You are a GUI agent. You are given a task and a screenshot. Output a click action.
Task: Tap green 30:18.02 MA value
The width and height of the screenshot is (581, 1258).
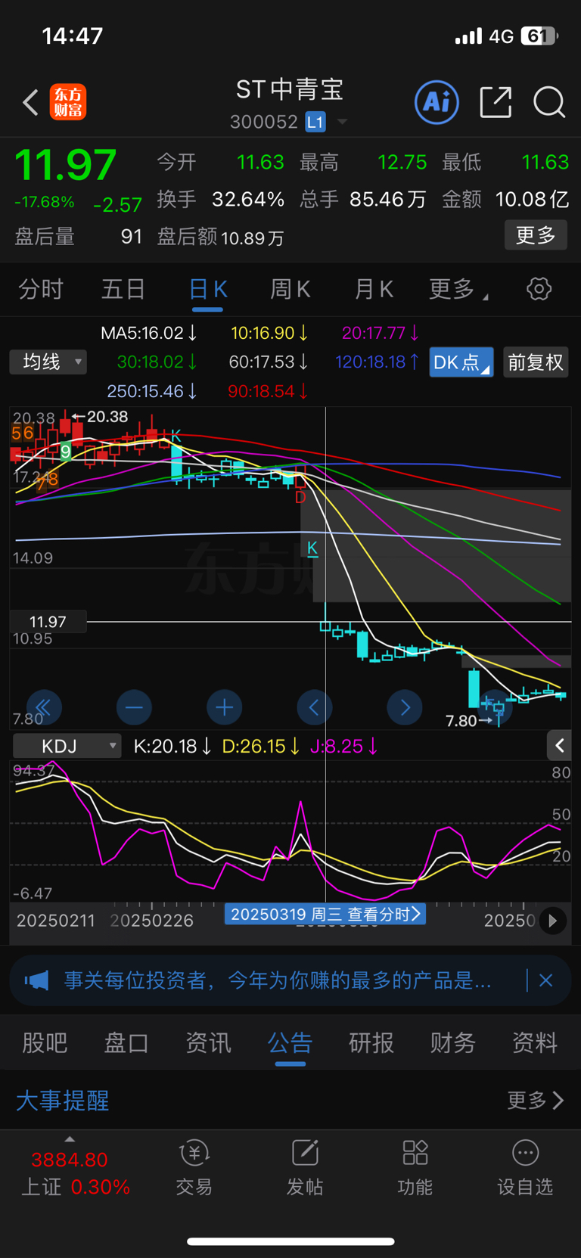point(157,362)
